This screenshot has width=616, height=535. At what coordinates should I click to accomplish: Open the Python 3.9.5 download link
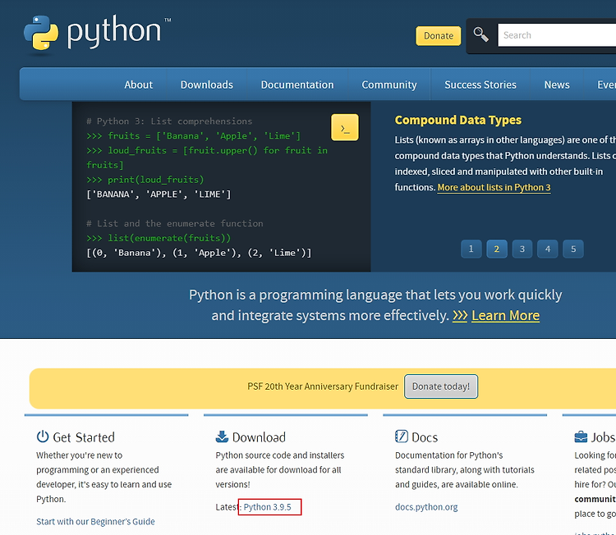267,507
